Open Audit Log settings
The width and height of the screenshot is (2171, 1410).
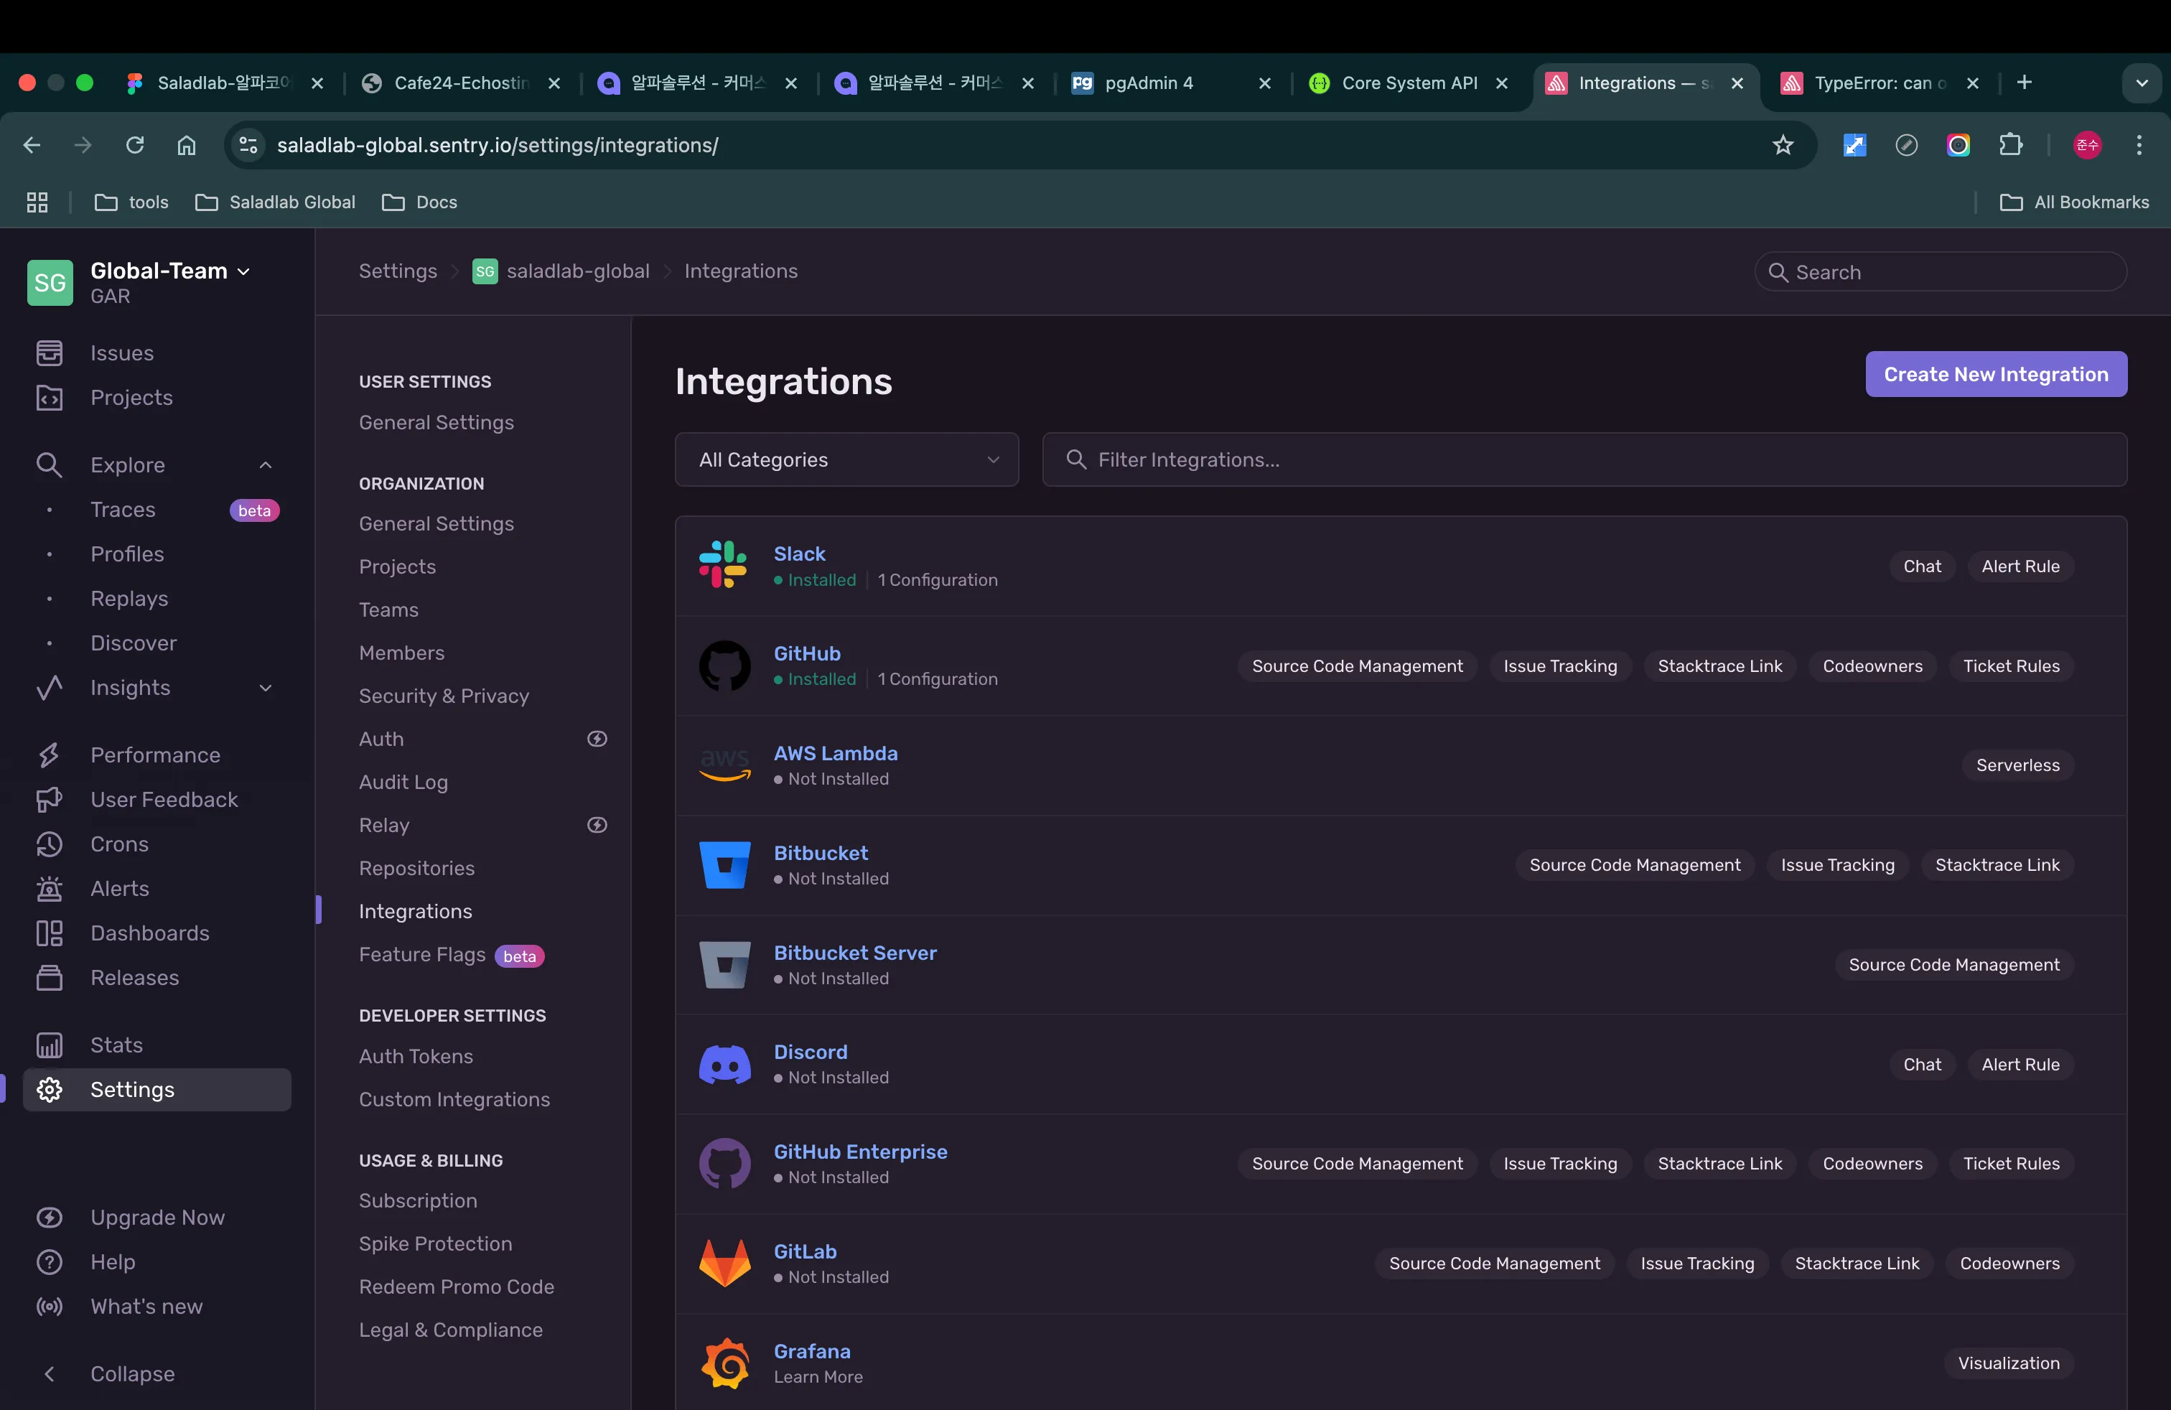[403, 782]
